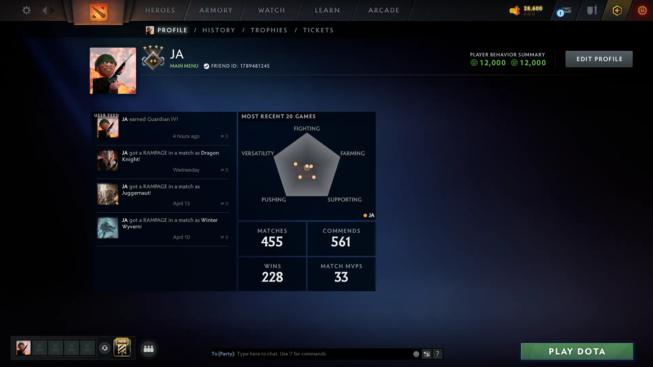This screenshot has width=653, height=367.
Task: Go back with the left arrow
Action: [x=44, y=10]
